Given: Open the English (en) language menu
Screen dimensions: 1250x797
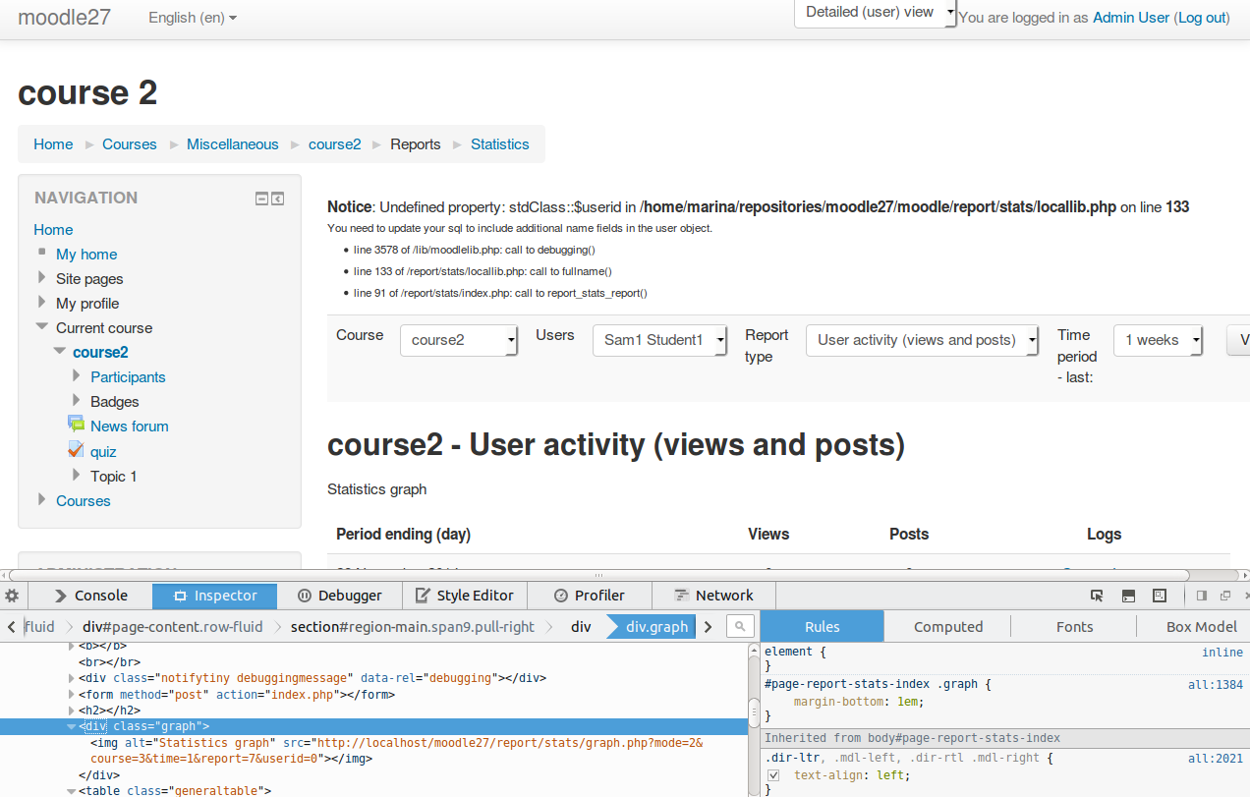Looking at the screenshot, I should click(193, 18).
